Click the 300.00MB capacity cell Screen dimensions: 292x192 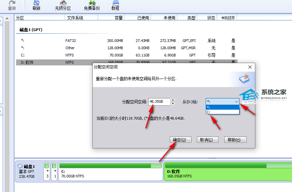point(115,41)
